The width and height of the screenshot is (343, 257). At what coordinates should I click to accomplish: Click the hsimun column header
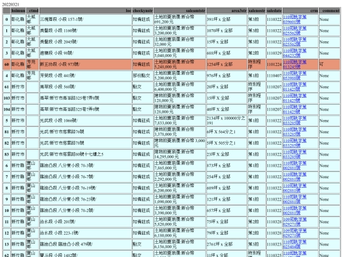pos(18,11)
